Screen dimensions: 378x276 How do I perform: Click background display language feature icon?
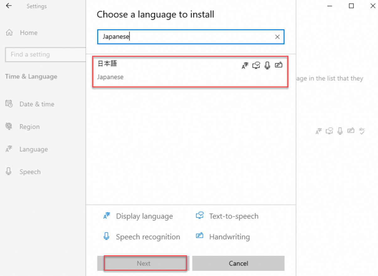319,131
